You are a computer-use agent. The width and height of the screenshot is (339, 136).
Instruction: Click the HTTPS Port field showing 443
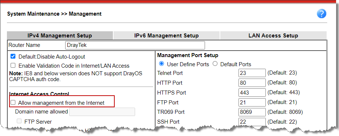(x=252, y=93)
